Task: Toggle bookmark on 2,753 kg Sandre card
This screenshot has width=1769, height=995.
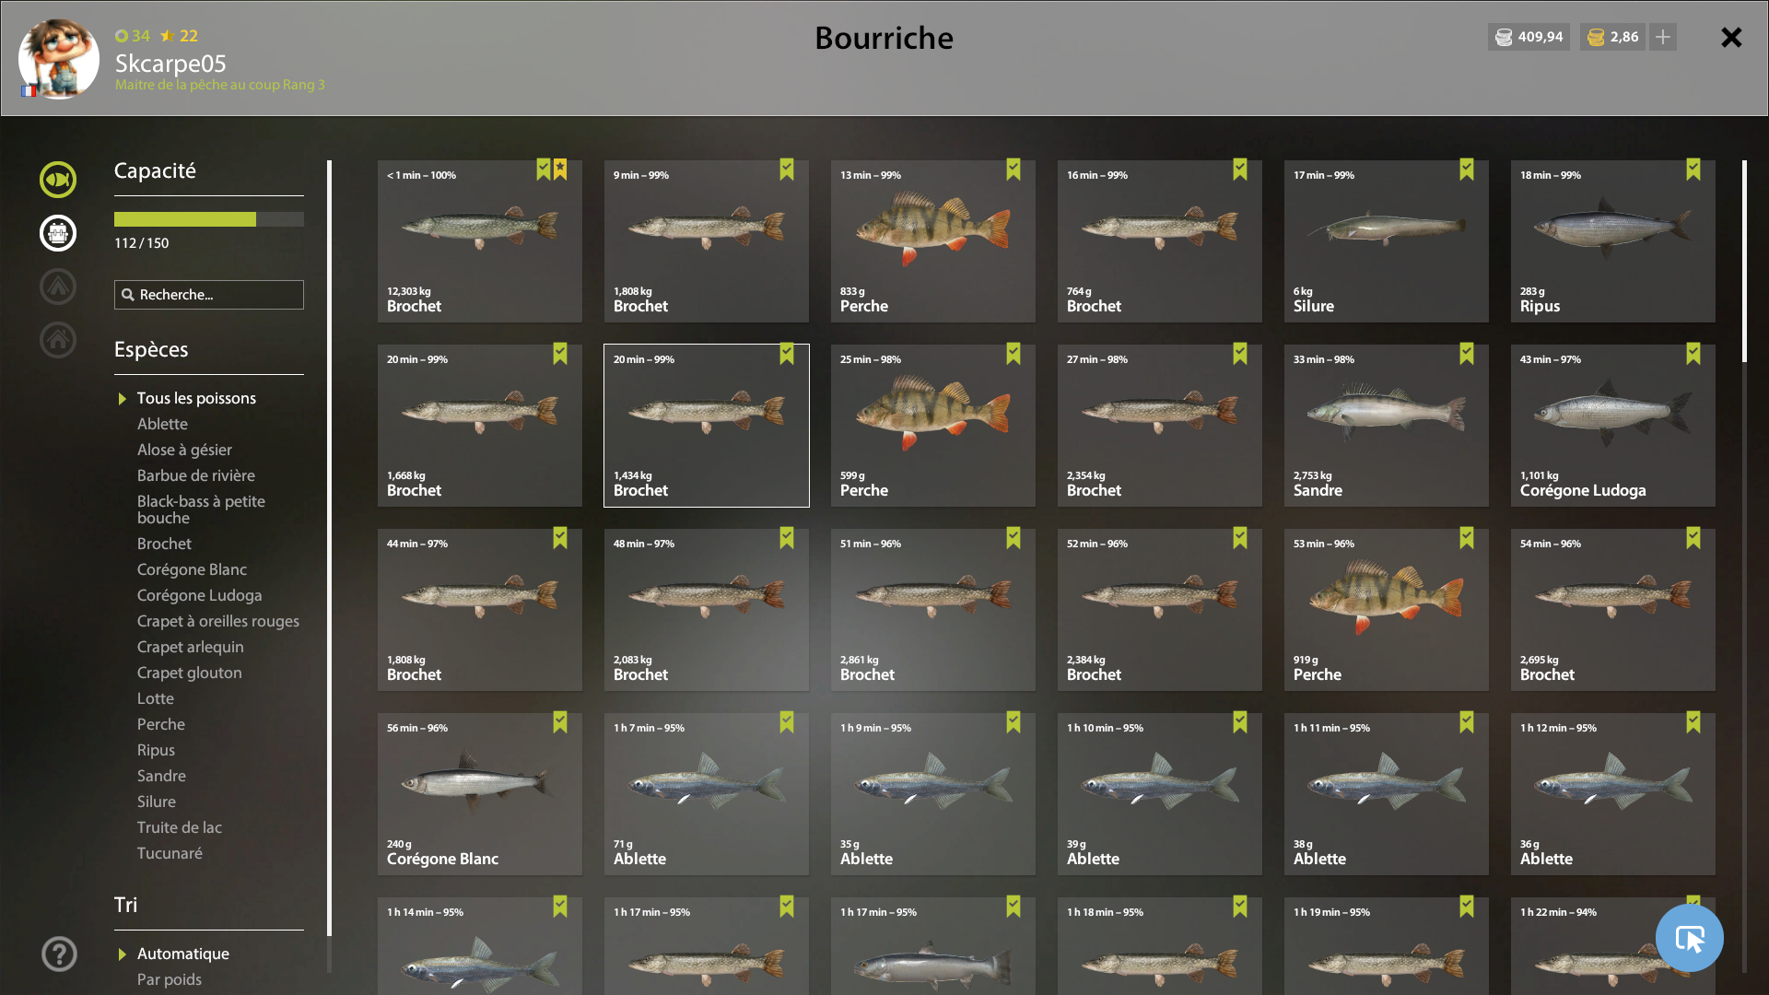Action: [x=1467, y=354]
